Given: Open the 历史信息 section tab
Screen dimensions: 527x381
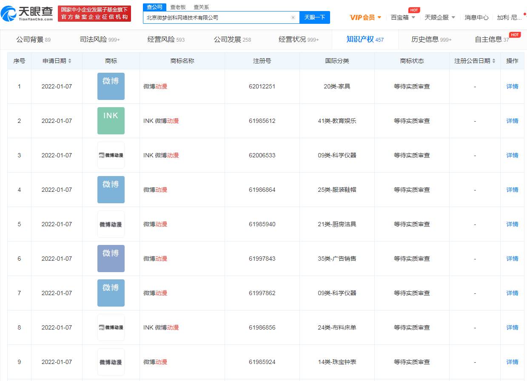Looking at the screenshot, I should [x=431, y=40].
